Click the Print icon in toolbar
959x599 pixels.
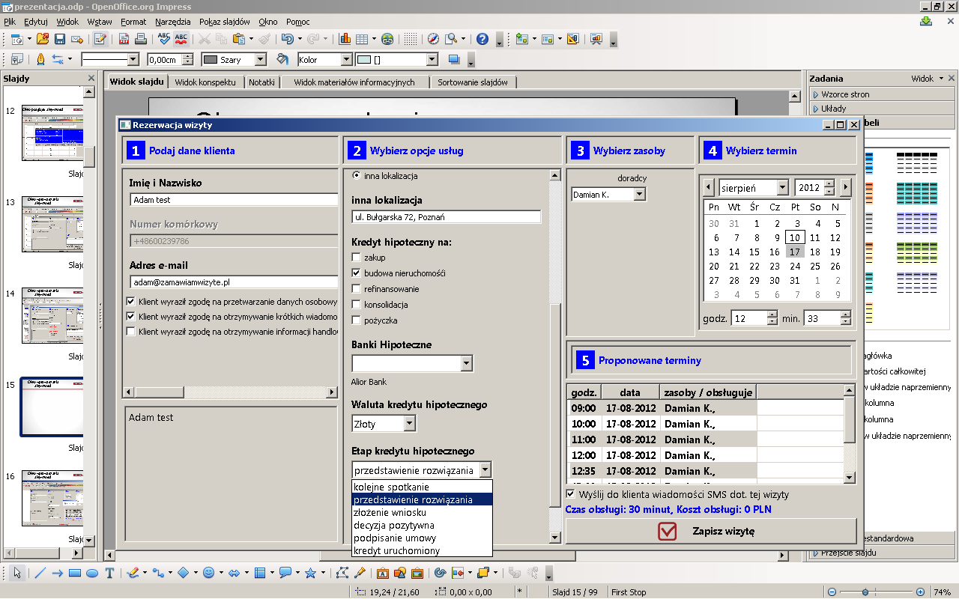pos(140,39)
